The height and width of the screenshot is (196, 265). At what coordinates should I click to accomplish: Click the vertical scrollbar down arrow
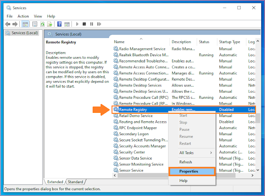click(x=258, y=170)
